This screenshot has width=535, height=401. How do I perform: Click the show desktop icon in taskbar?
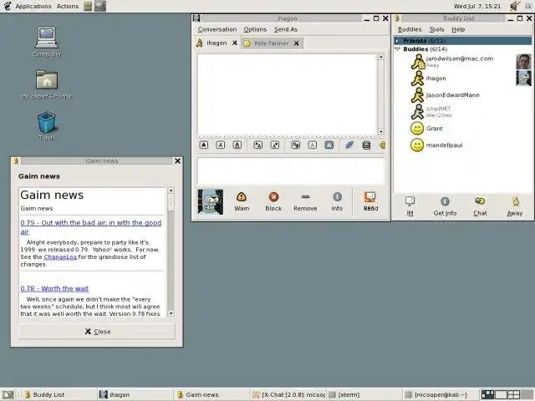8,394
